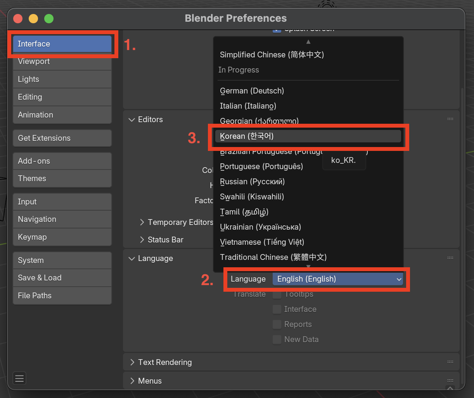Image resolution: width=474 pixels, height=398 pixels.
Task: Open the Input preferences tab
Action: point(62,202)
